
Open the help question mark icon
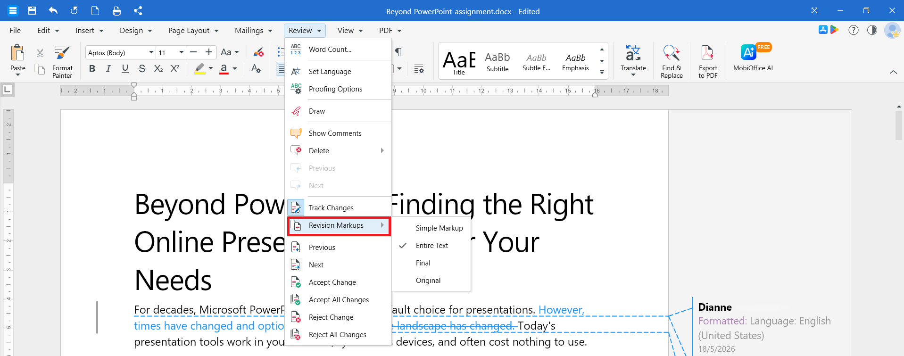[x=854, y=30]
